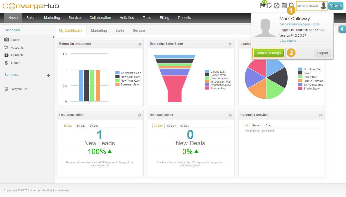Show Recent in Upcoming Activities
The height and width of the screenshot is (197, 346).
pos(256,125)
